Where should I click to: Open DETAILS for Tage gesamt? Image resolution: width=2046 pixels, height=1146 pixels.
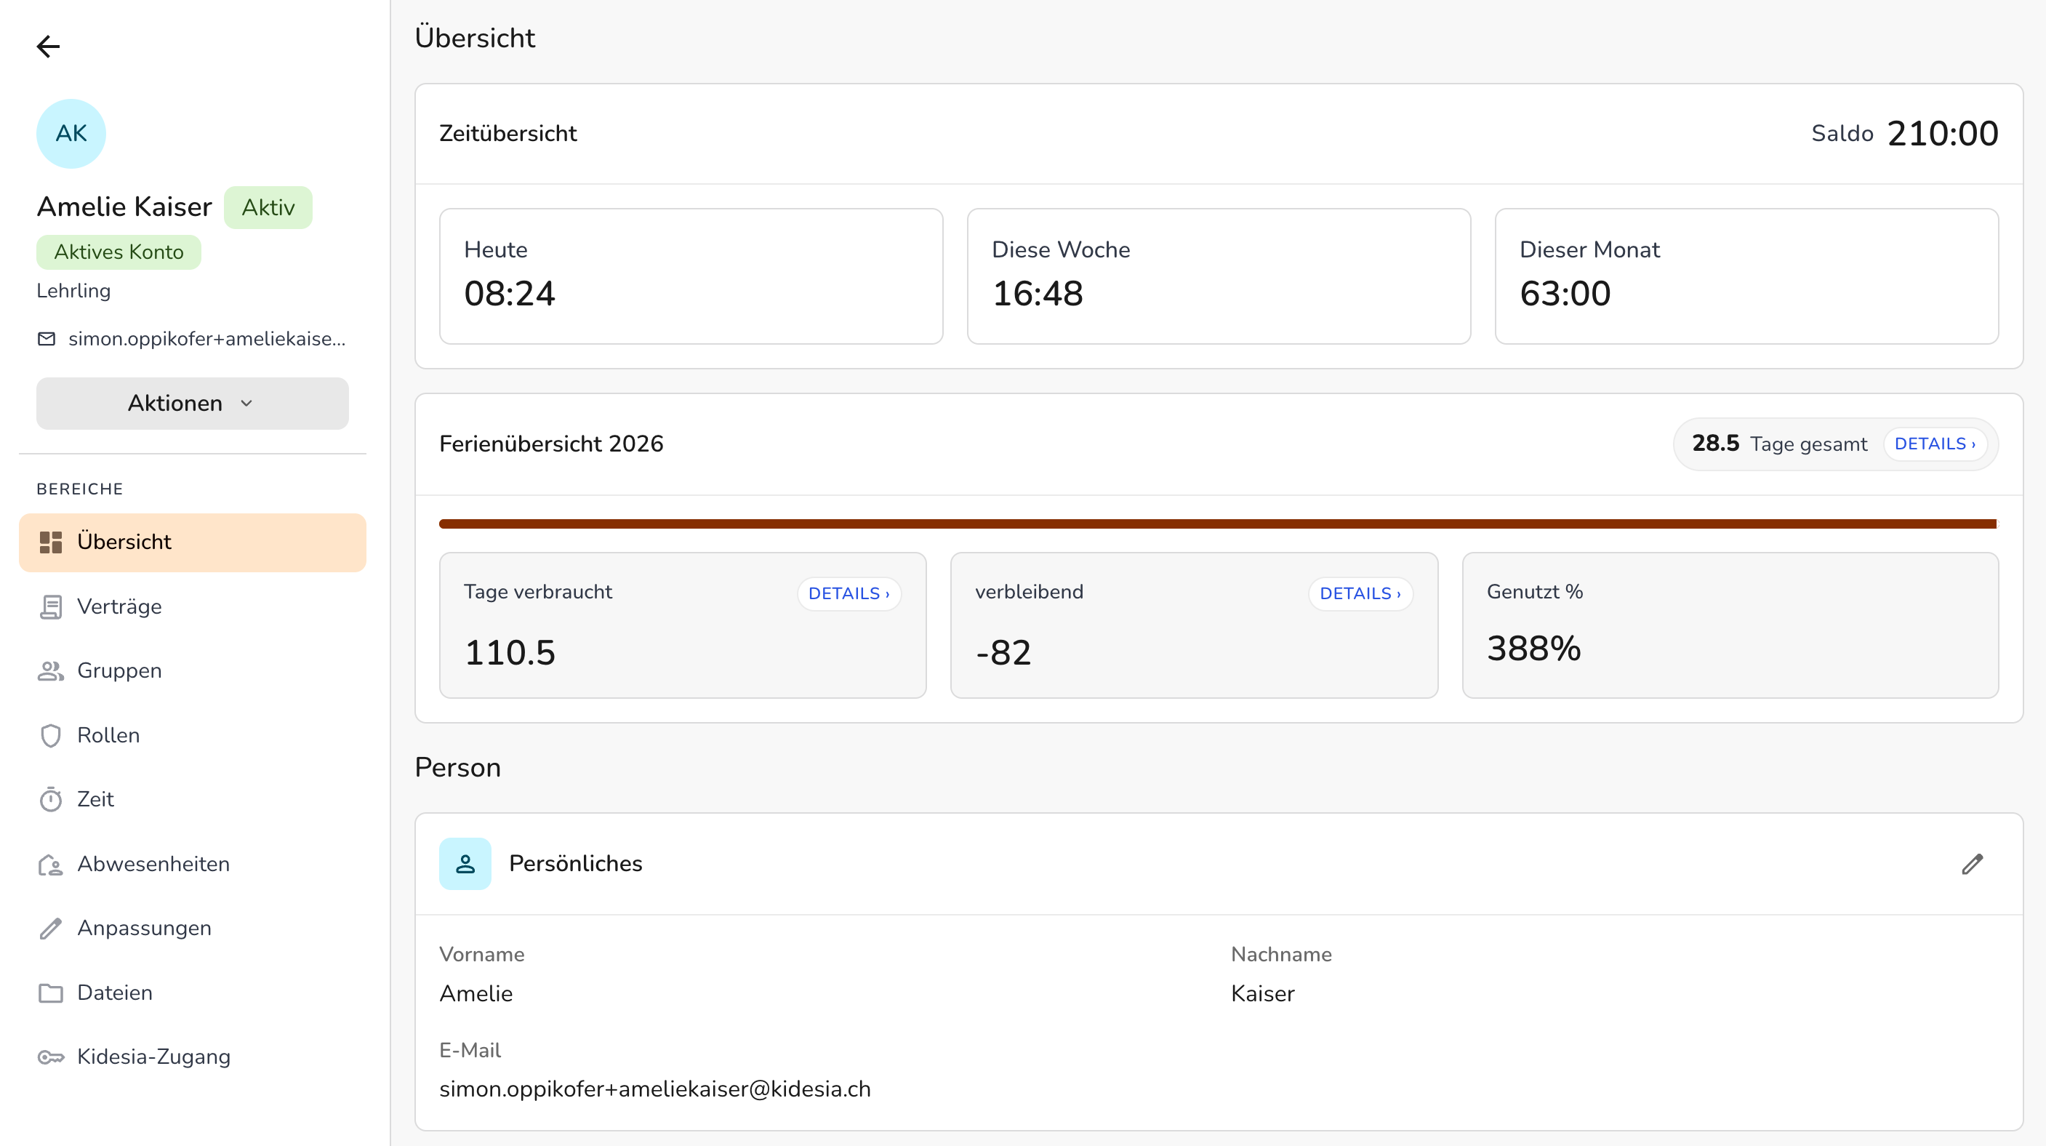(x=1935, y=444)
